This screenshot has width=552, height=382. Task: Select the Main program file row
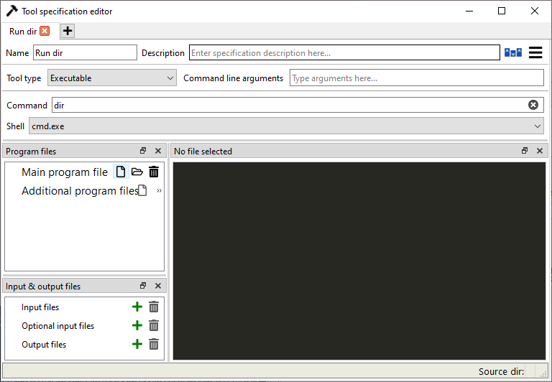pyautogui.click(x=65, y=172)
